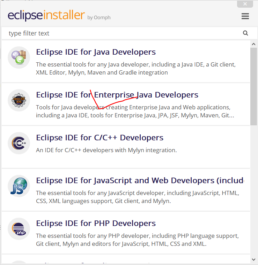Select the JS globe package icon
Screen dimensions: 258x265
point(19,186)
